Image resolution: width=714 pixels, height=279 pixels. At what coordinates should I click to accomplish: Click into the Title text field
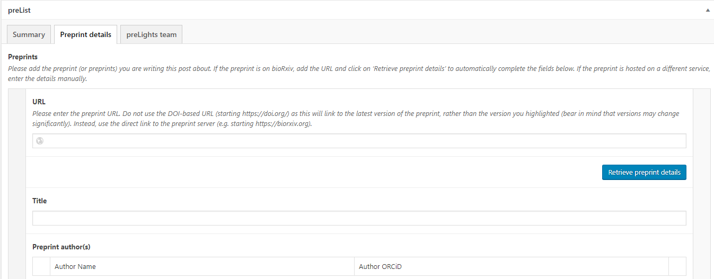pyautogui.click(x=359, y=218)
